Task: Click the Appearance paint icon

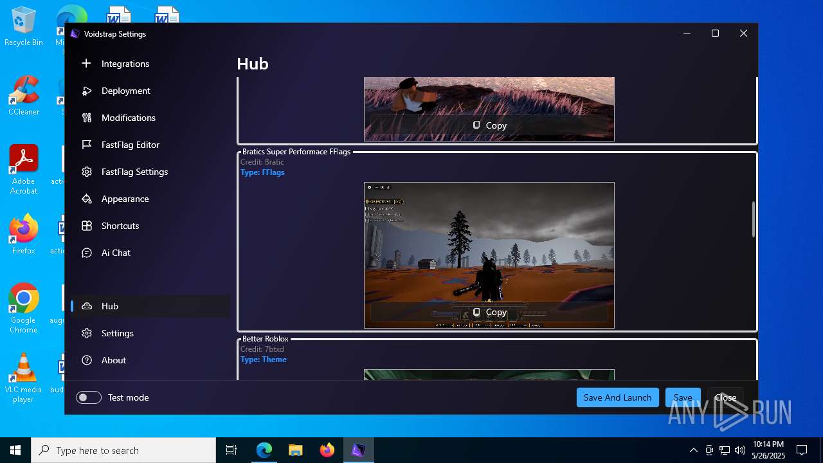Action: coord(87,199)
